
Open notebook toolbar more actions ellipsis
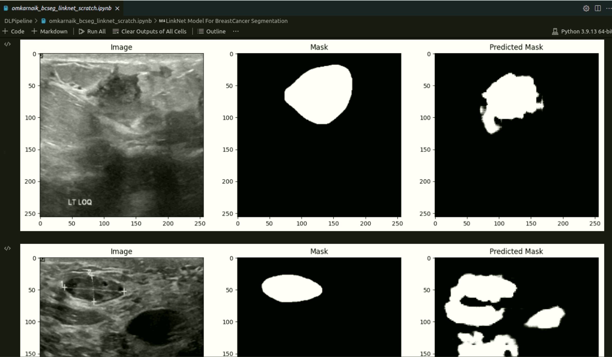point(236,31)
